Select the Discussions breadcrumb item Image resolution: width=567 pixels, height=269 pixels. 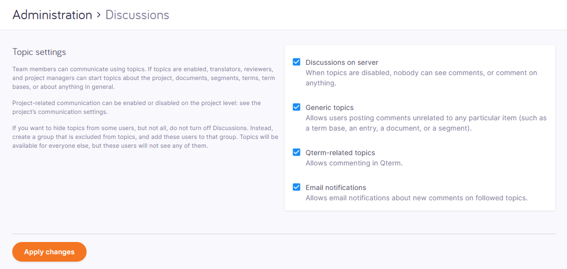click(x=137, y=15)
